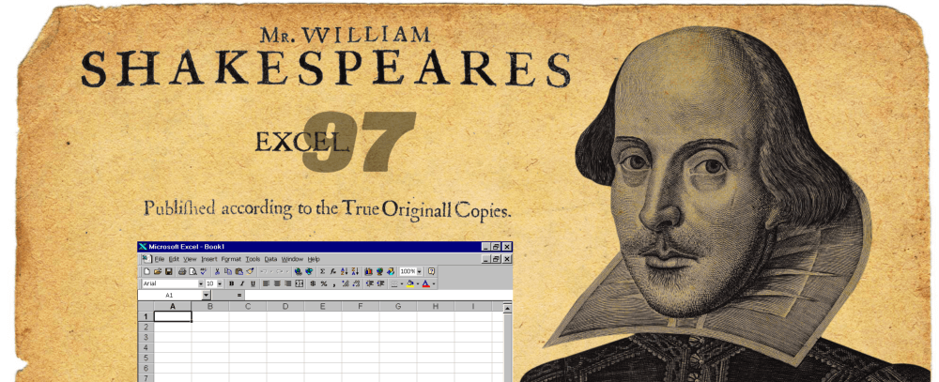The image size is (939, 382).
Task: Open the Name Box dropdown arrow
Action: (206, 295)
